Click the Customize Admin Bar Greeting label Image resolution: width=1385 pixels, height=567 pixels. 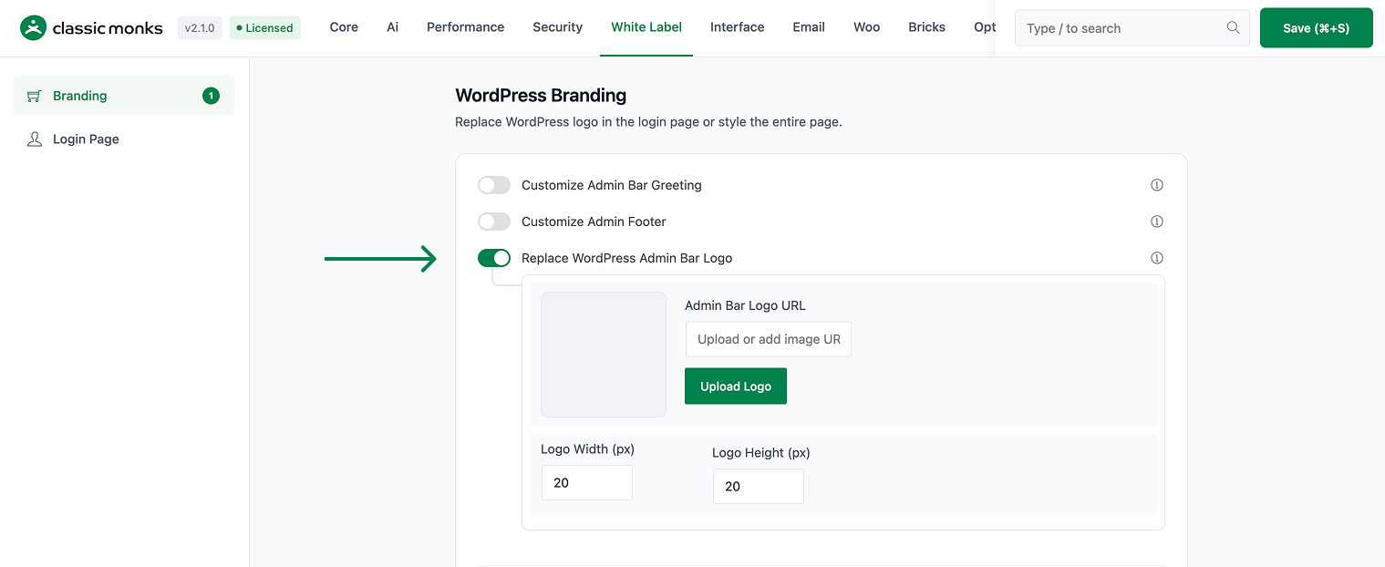[612, 185]
